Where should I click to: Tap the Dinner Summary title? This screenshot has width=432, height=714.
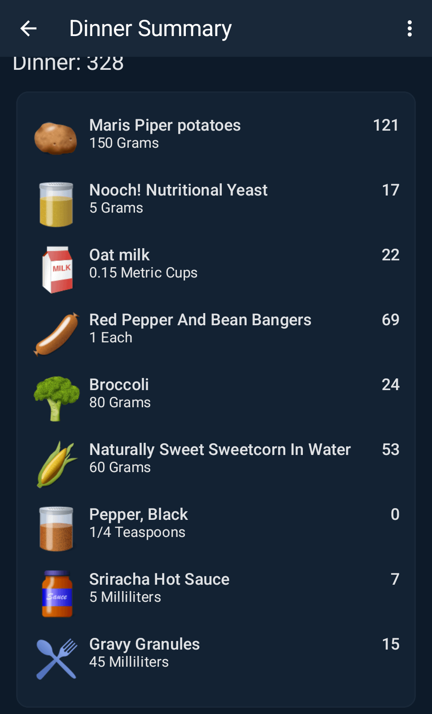[150, 28]
